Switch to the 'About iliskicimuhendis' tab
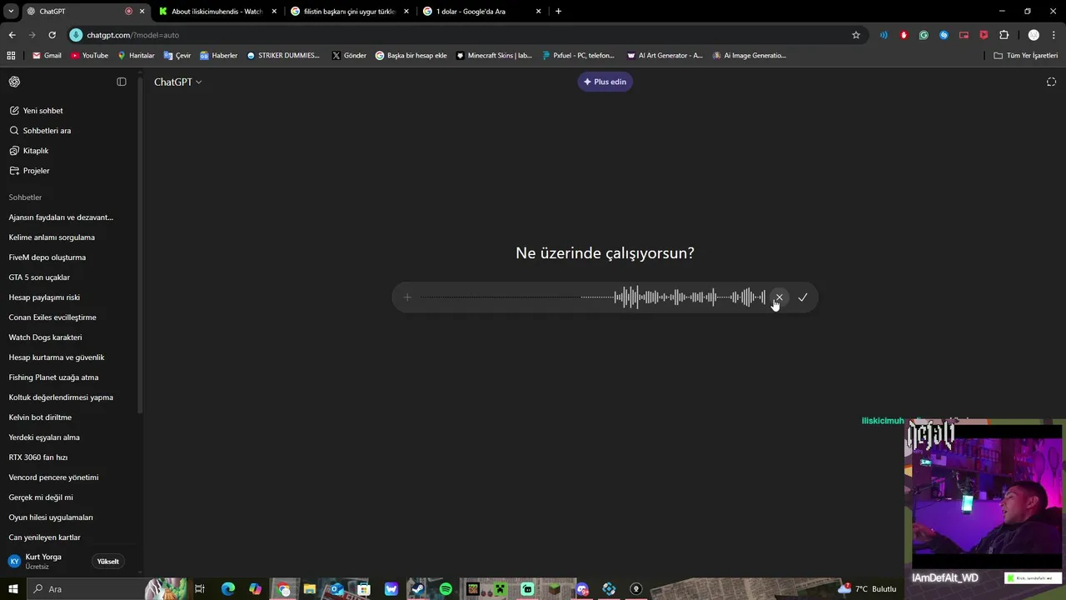 [x=217, y=12]
